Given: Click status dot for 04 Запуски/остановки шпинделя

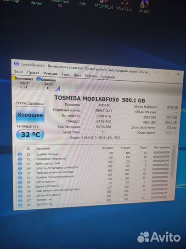Looking at the screenshot, I should pos(20,168).
